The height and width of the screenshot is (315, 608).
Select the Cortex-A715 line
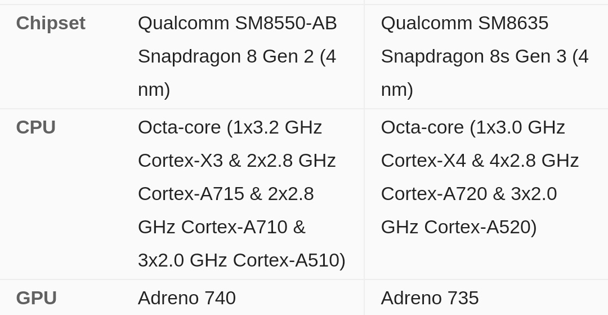point(225,194)
